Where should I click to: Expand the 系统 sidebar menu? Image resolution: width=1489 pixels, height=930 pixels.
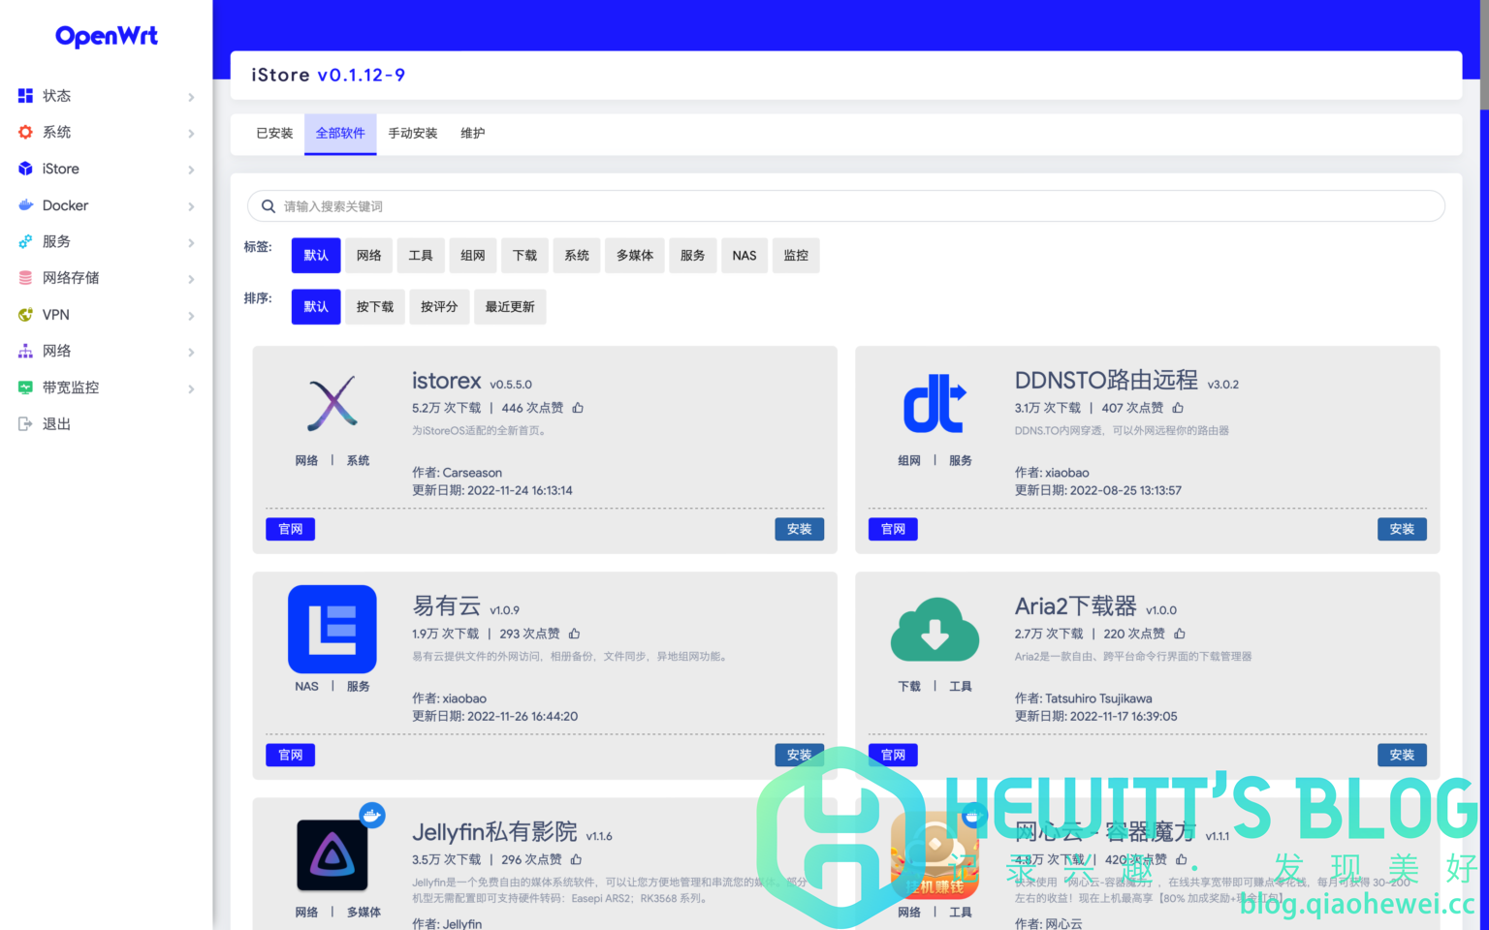point(55,132)
